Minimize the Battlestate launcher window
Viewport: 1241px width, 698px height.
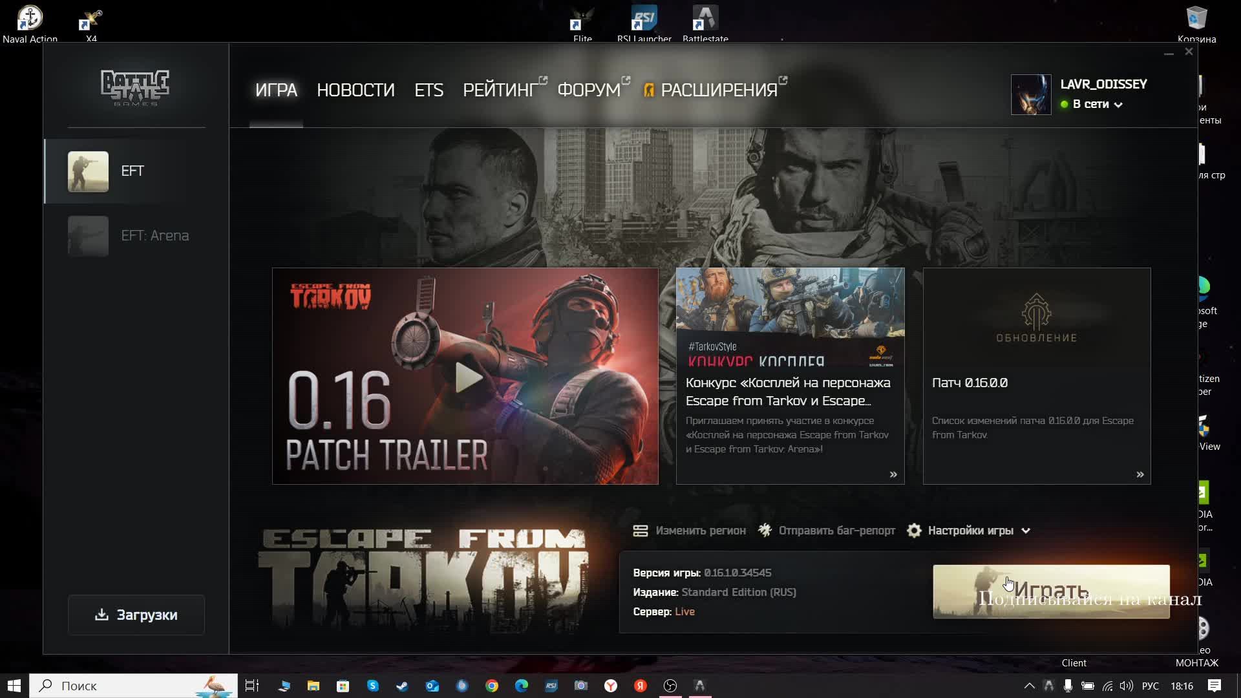pyautogui.click(x=1169, y=52)
